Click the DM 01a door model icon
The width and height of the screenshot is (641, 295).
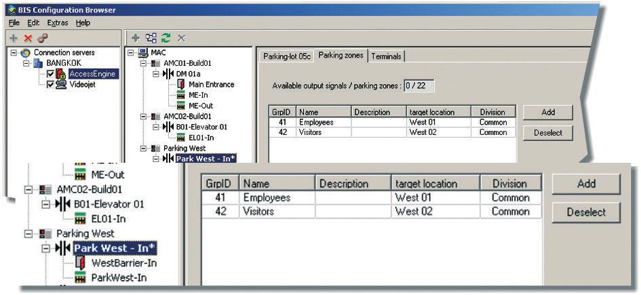(168, 74)
